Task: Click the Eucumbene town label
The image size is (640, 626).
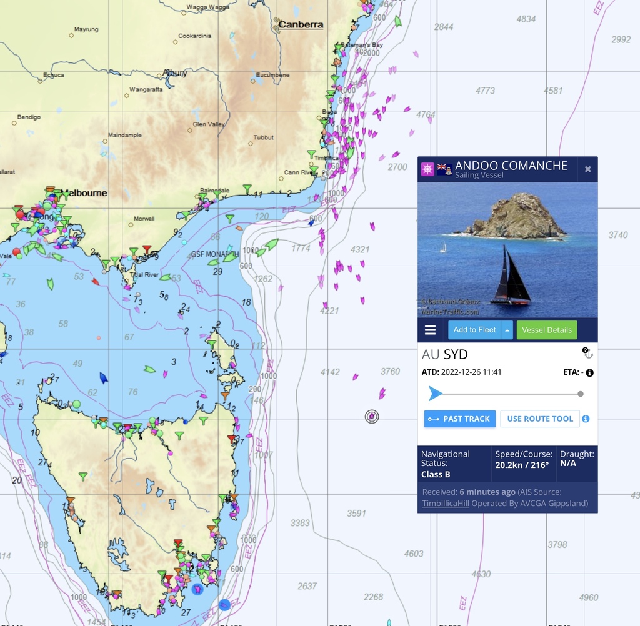Action: [x=272, y=75]
